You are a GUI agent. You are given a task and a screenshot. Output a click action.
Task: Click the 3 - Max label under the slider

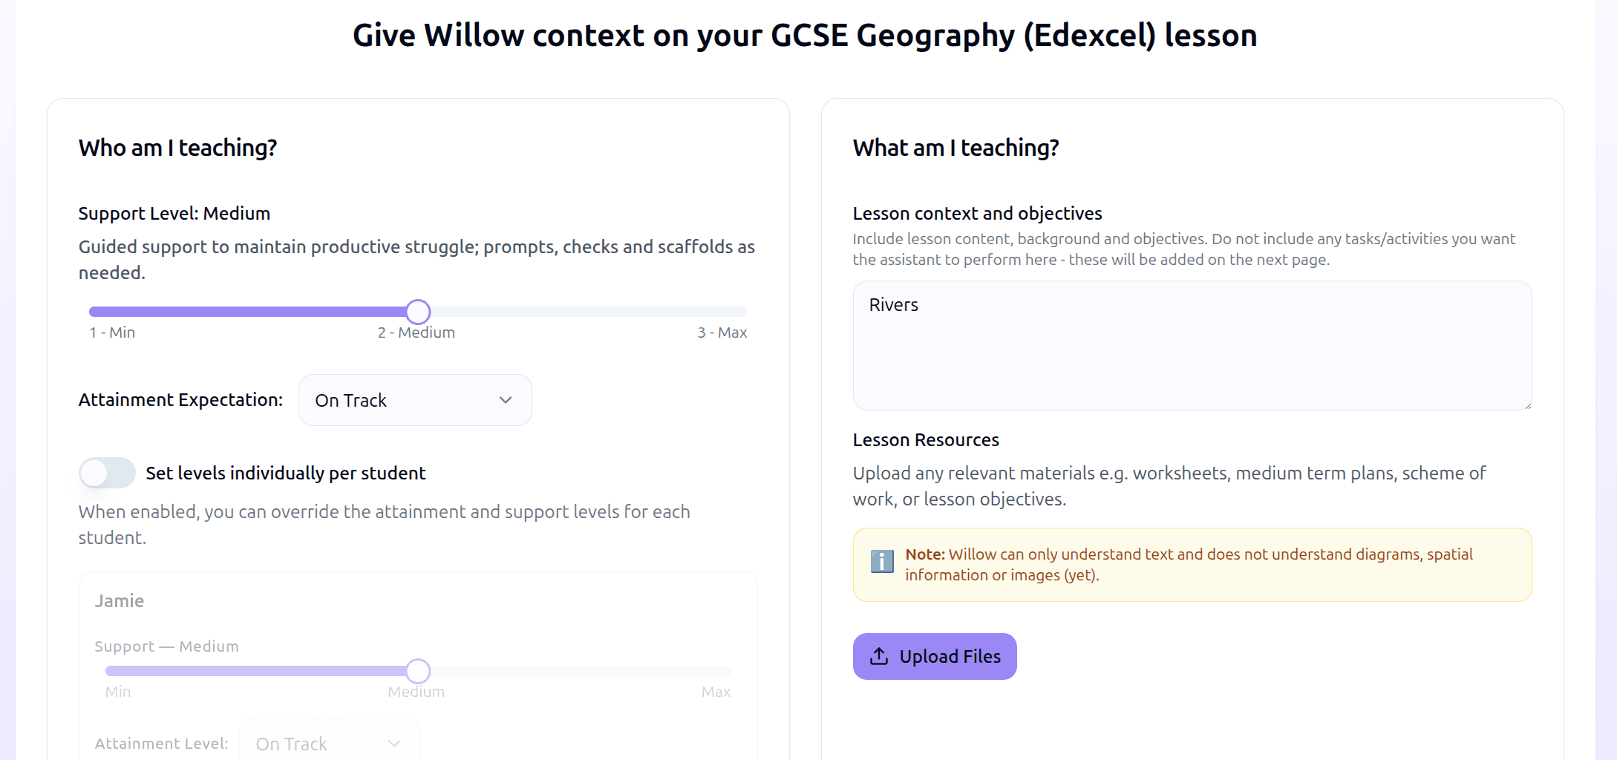pyautogui.click(x=722, y=332)
